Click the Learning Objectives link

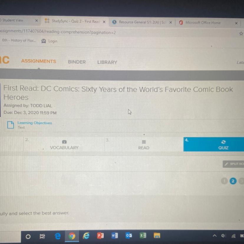pos(35,123)
